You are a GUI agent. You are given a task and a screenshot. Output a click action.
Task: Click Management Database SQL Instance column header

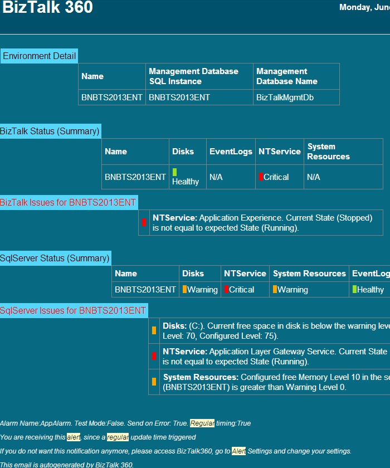point(193,76)
